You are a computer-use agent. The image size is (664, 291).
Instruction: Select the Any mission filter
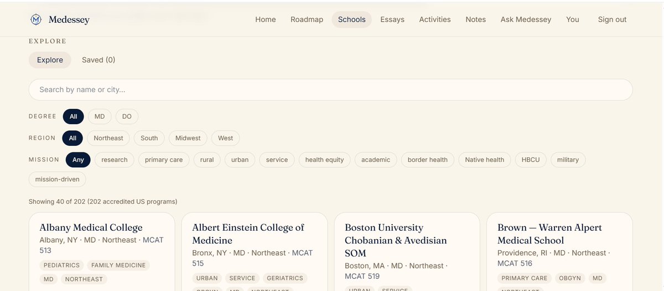point(78,160)
